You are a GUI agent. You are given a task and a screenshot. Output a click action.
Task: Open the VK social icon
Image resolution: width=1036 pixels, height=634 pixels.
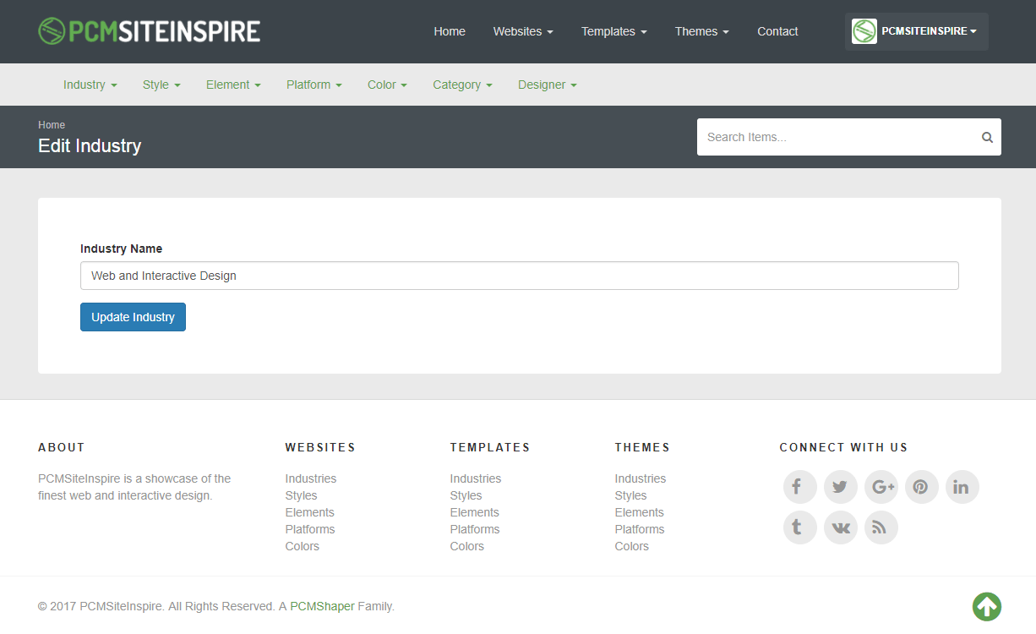[x=840, y=527]
